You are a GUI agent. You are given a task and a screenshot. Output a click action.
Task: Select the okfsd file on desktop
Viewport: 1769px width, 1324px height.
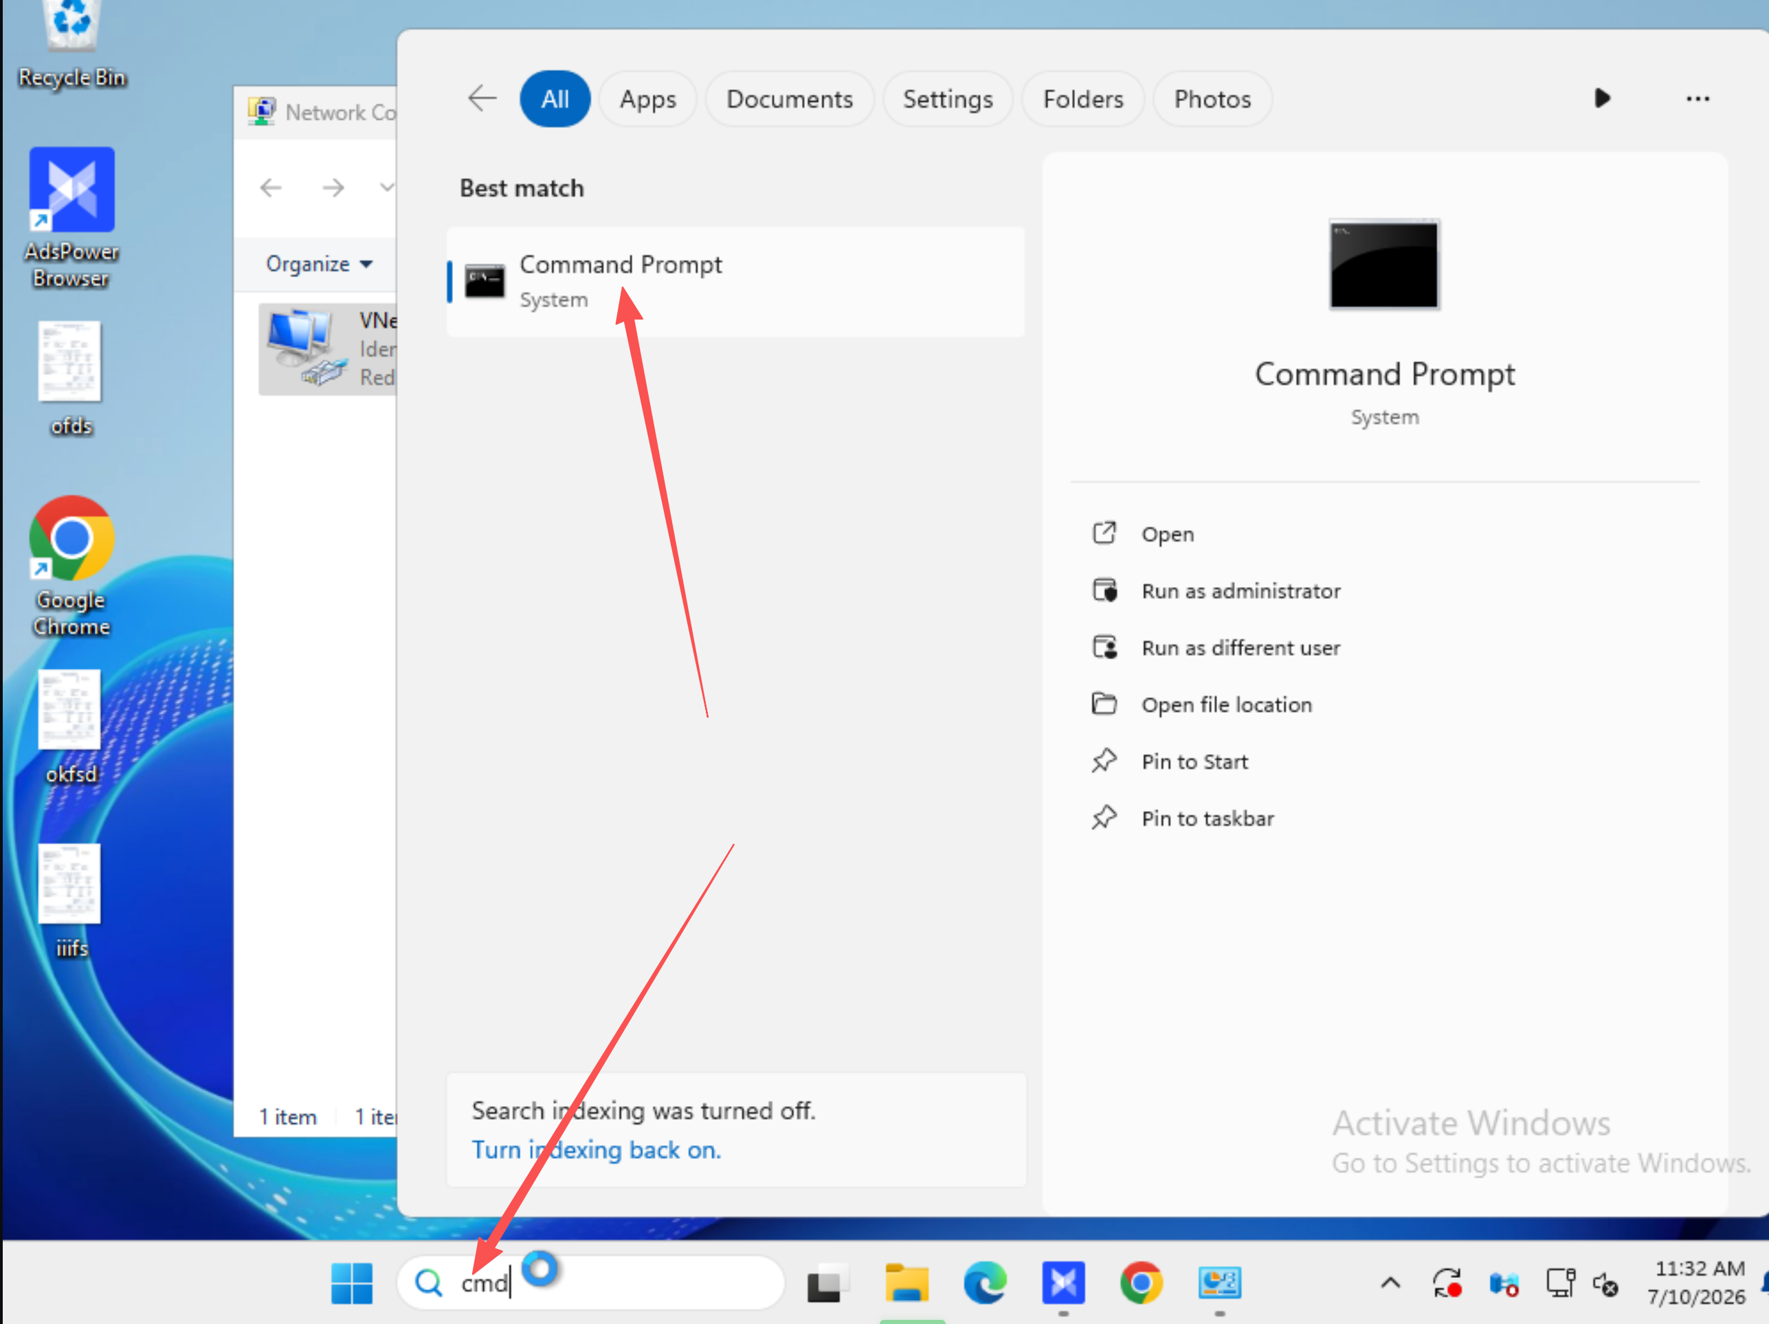point(70,727)
